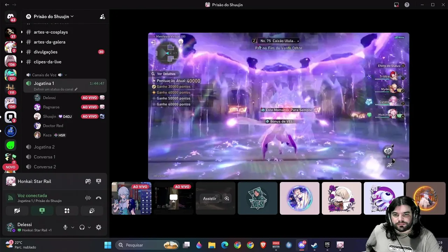Click the Assistir stream button
The image size is (448, 252).
tap(210, 198)
